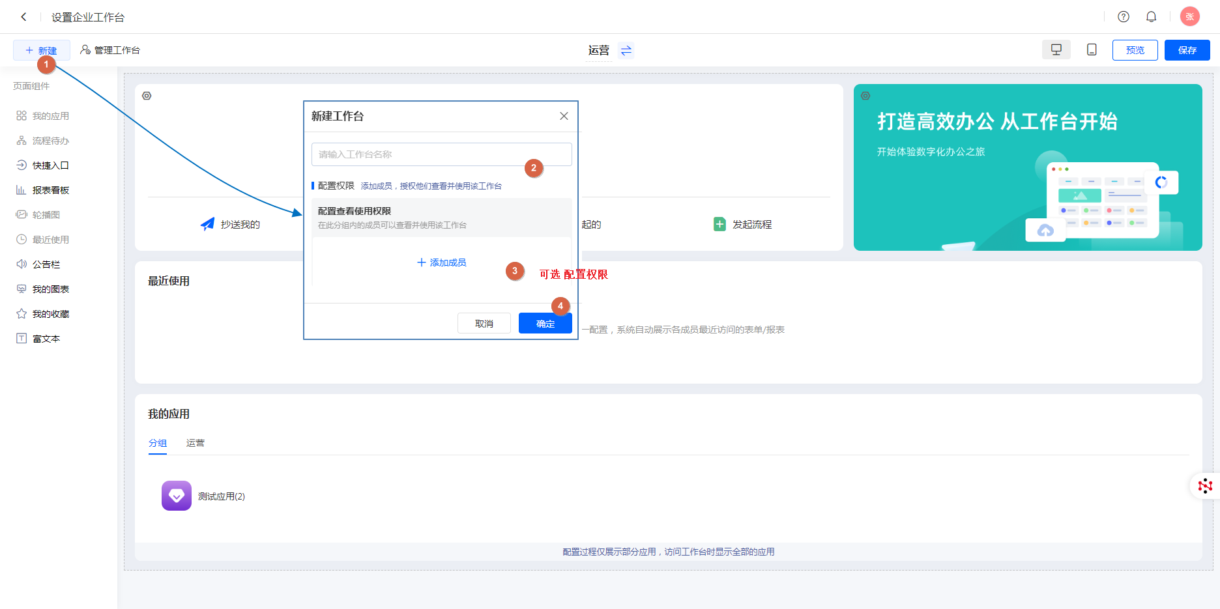Open the notifications bell
This screenshot has height=609, width=1220.
[1152, 17]
